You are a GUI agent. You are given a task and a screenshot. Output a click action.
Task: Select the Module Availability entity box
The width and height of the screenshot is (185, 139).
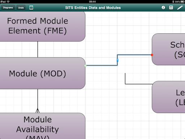(43, 126)
